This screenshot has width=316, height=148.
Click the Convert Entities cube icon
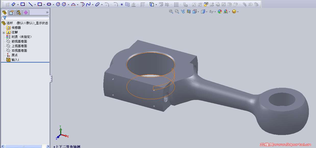(151, 4)
